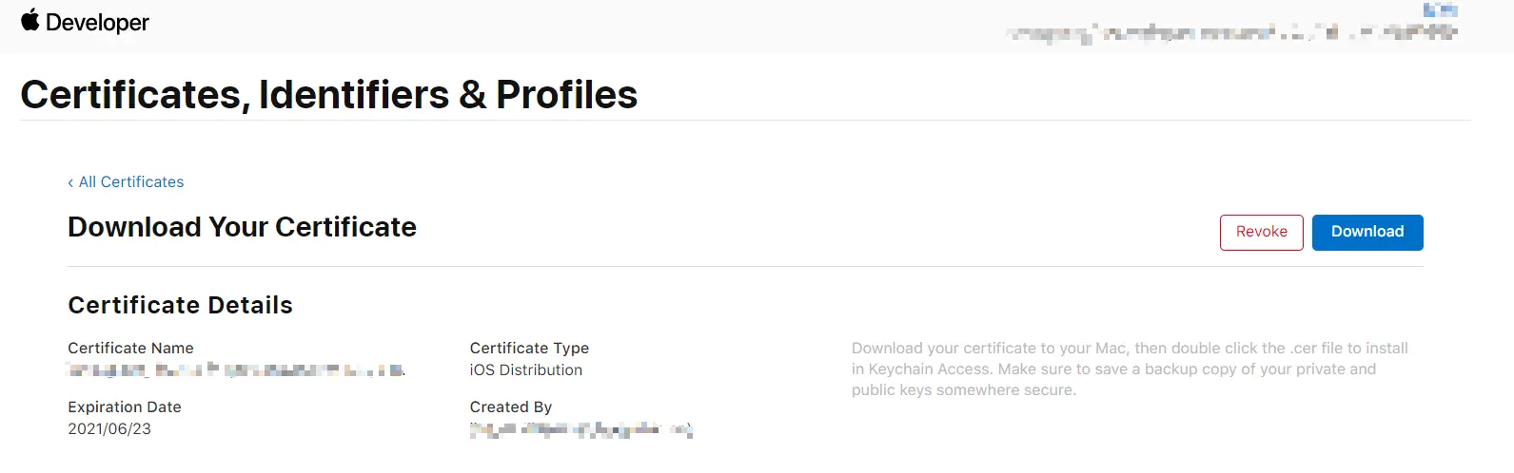Open the blurred account name in the header
Screen dimensions: 1514x473
[1231, 33]
